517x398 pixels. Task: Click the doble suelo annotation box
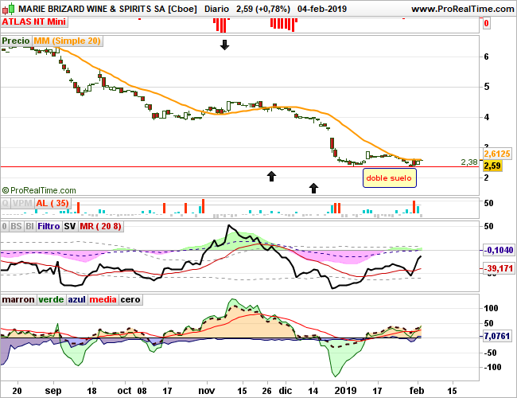[x=390, y=178]
